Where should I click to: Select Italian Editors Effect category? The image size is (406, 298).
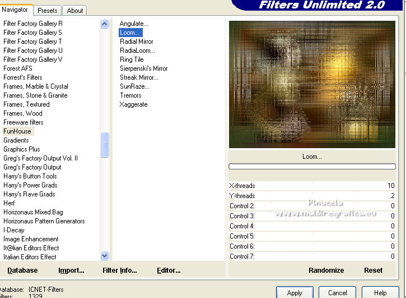click(30, 257)
